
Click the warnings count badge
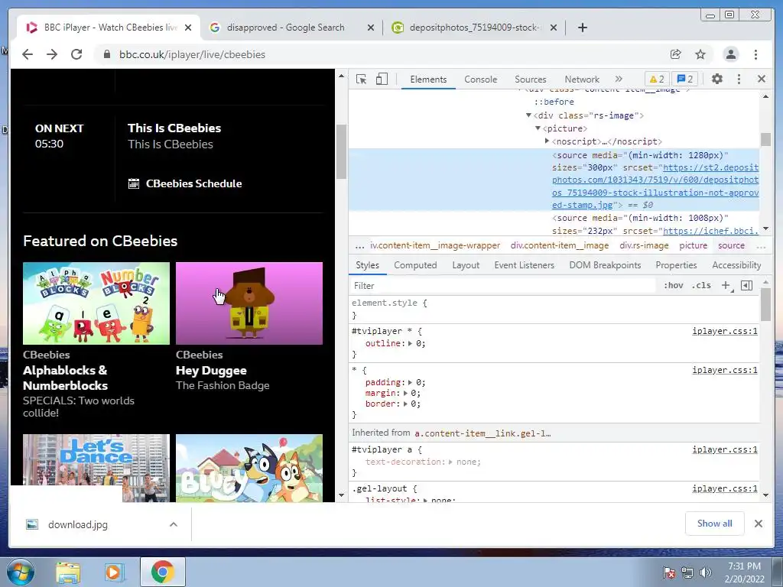657,79
